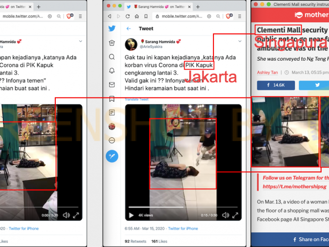
Task: Close the Sarang Hamnida tab in middle window
Action: (189, 7)
